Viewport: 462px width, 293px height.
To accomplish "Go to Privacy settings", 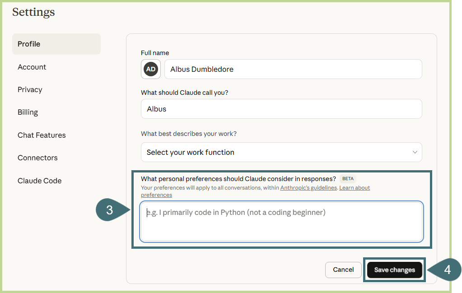I will point(30,89).
